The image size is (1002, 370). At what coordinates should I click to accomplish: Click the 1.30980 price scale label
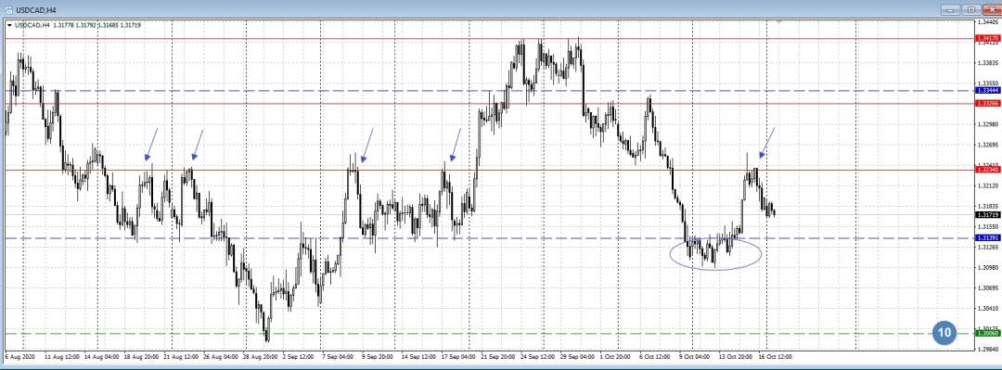tap(987, 267)
